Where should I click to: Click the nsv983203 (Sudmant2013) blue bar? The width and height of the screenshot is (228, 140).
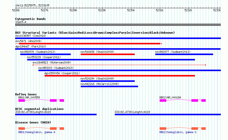coord(130,70)
